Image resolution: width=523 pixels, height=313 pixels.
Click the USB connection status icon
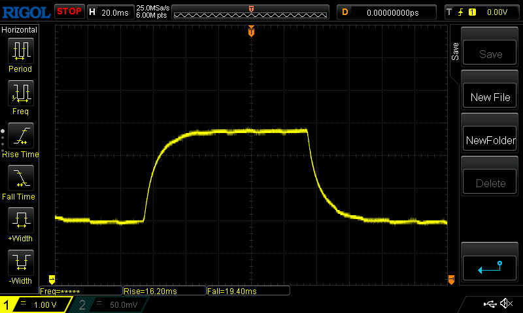490,304
